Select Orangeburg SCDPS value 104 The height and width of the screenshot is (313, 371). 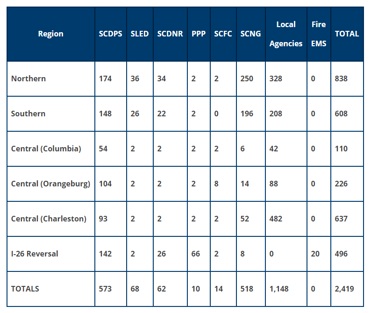click(105, 184)
